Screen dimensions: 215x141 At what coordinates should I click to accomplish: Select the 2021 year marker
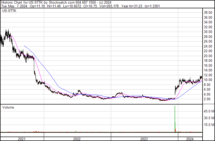tap(21, 139)
